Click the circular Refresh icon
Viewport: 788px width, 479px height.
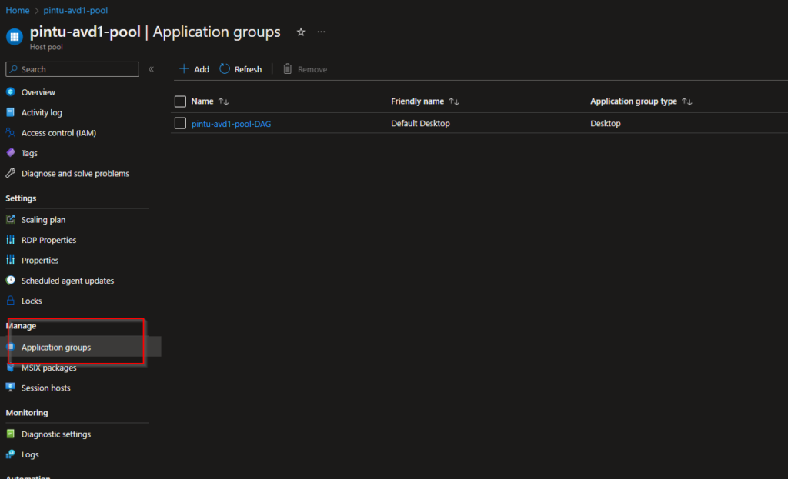click(225, 68)
